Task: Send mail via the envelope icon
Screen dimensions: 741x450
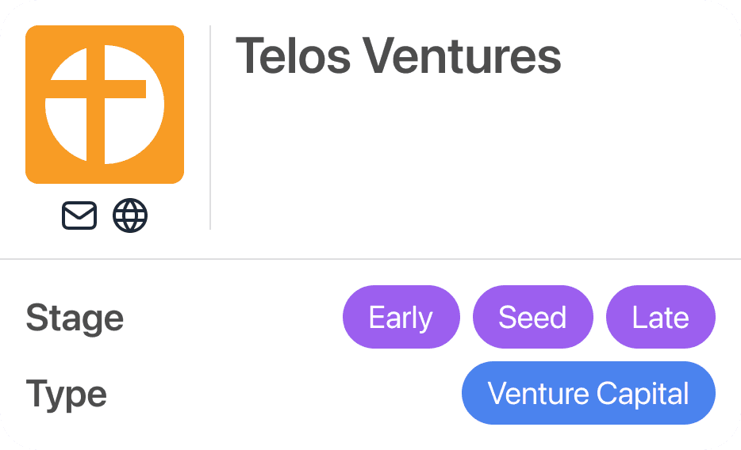Action: point(79,215)
